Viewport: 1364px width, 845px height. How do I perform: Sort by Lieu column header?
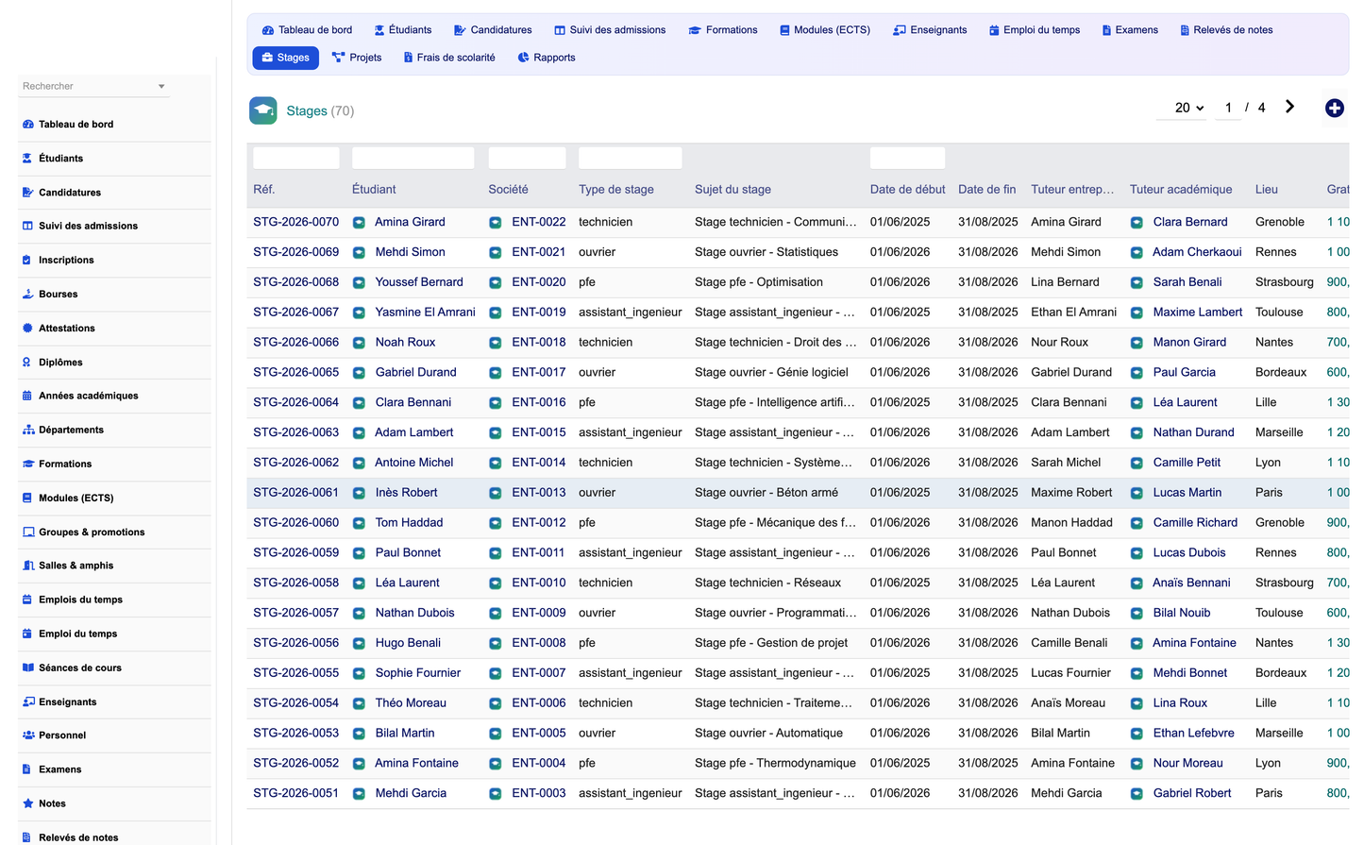1267,190
